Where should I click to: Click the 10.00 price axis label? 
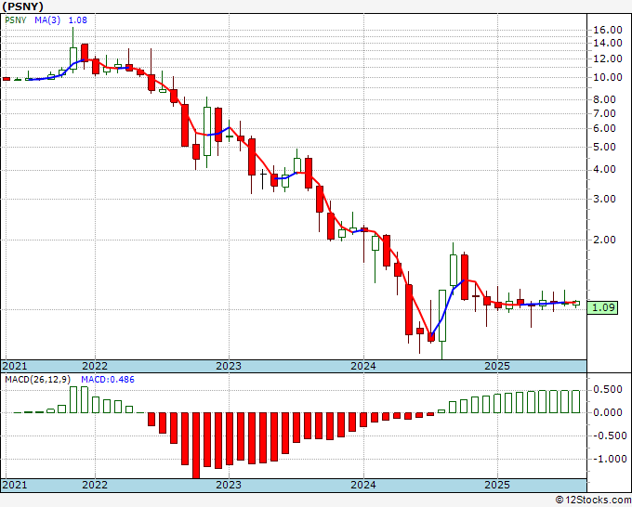[608, 77]
